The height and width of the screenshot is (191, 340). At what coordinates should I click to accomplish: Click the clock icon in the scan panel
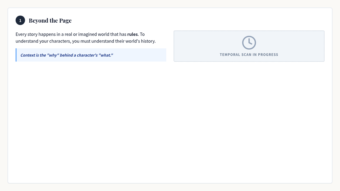click(x=249, y=42)
